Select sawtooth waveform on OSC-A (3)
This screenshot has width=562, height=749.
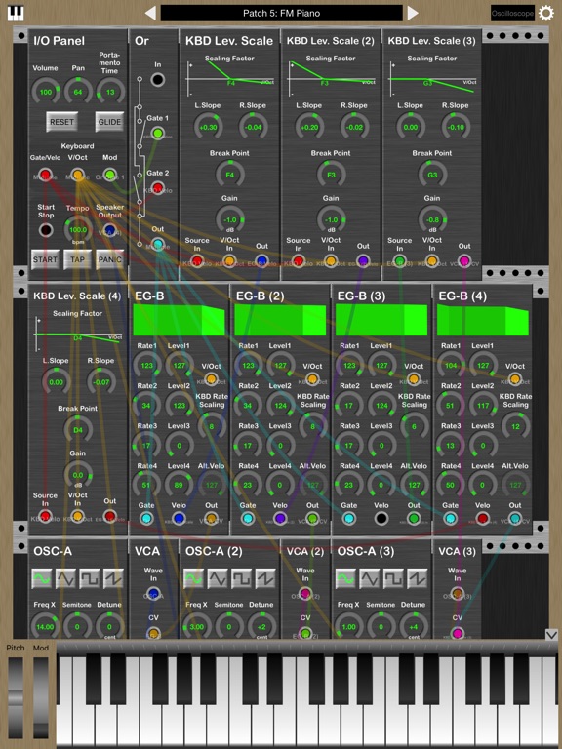pos(418,578)
